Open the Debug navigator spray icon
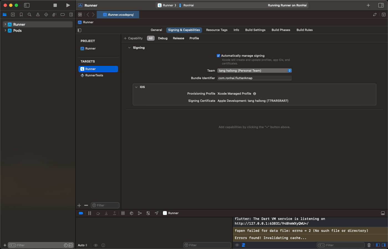Image resolution: width=388 pixels, height=249 pixels. (x=54, y=15)
